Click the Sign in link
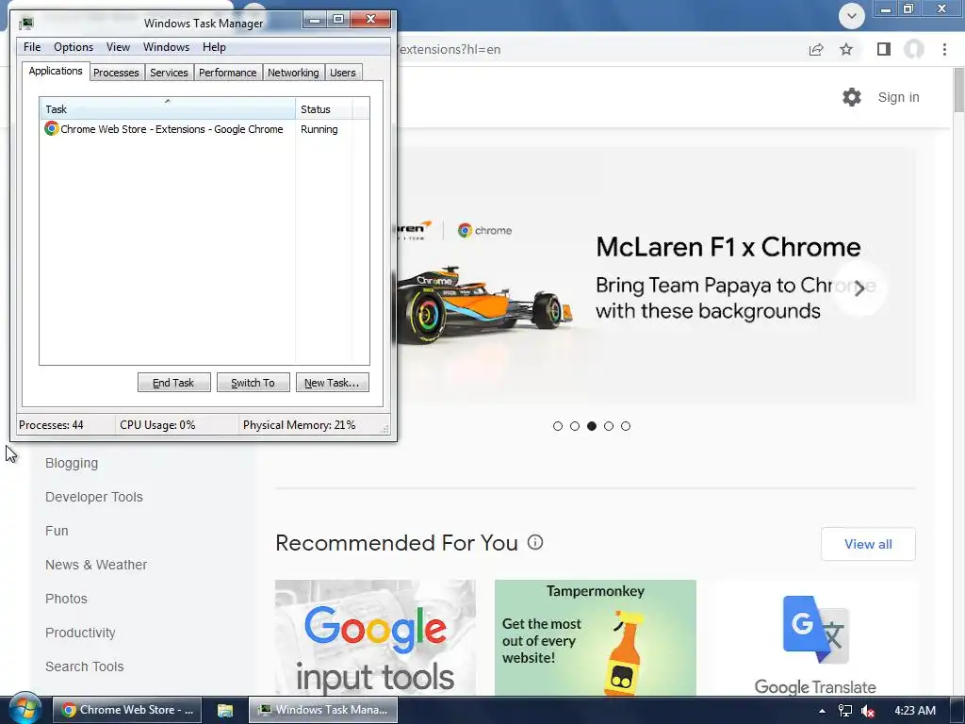The height and width of the screenshot is (724, 965). tap(898, 97)
